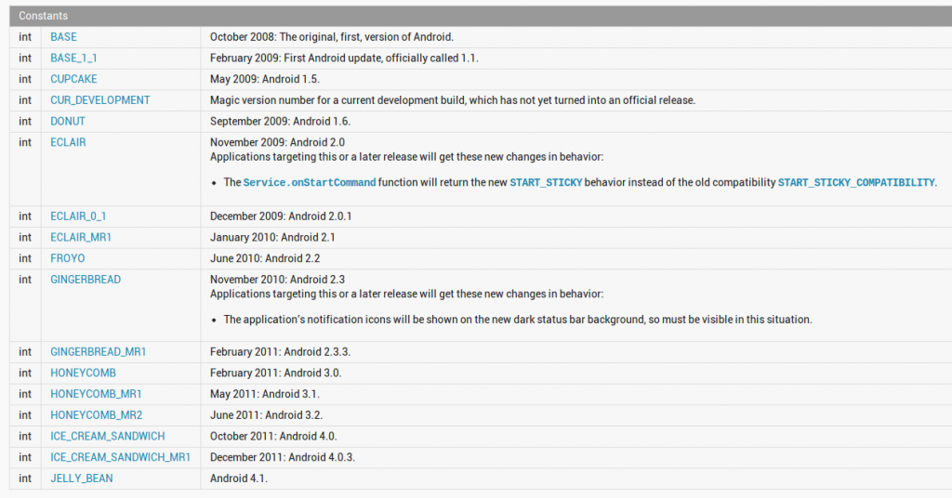Open the BASE_1_1 constant link
Screen dimensions: 952x498
(x=73, y=59)
